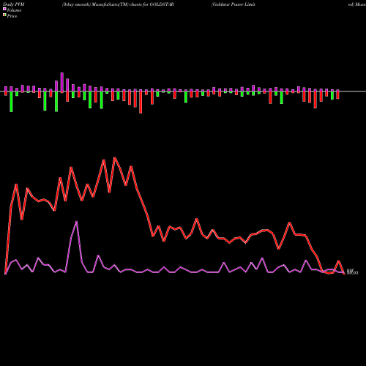Click the price value label at line end

coord(353,272)
